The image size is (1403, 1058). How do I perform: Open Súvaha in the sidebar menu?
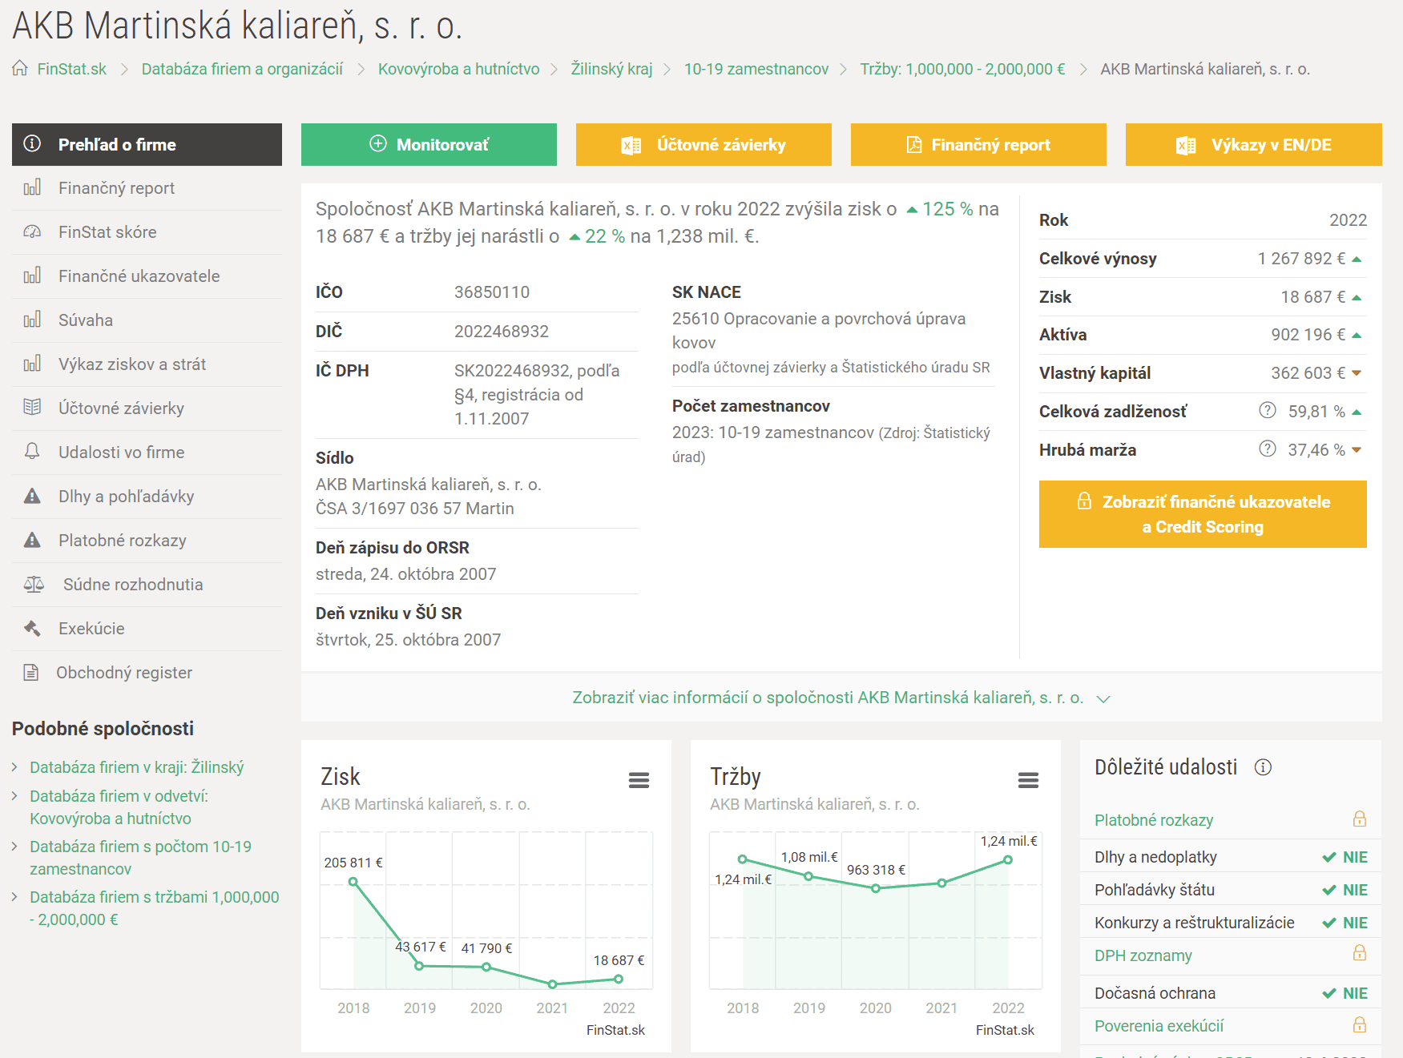tap(86, 320)
